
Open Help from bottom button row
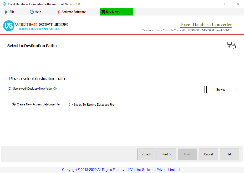click(230, 154)
